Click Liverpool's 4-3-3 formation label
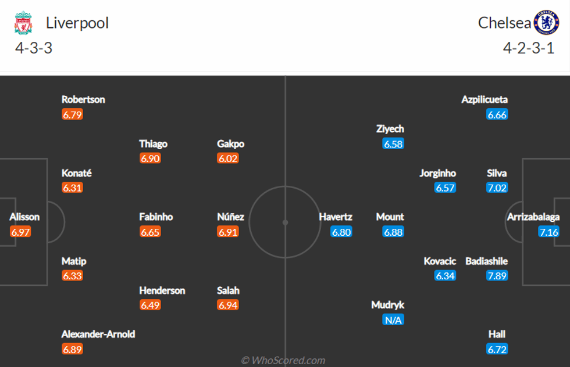570x367 pixels. point(34,48)
